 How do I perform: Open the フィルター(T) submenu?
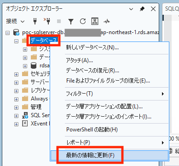point(110,94)
